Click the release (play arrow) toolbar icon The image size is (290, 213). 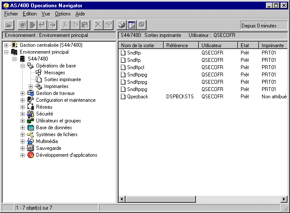pyautogui.click(x=32, y=25)
